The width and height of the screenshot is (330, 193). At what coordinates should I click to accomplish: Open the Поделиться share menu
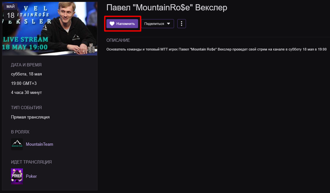[x=157, y=24]
